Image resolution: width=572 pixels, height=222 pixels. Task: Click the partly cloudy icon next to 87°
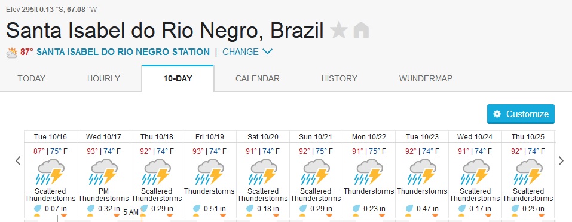12,53
